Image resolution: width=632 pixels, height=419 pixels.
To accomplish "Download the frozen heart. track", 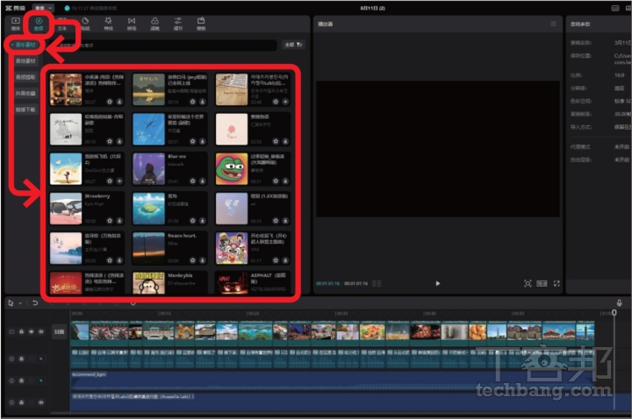I will [203, 260].
